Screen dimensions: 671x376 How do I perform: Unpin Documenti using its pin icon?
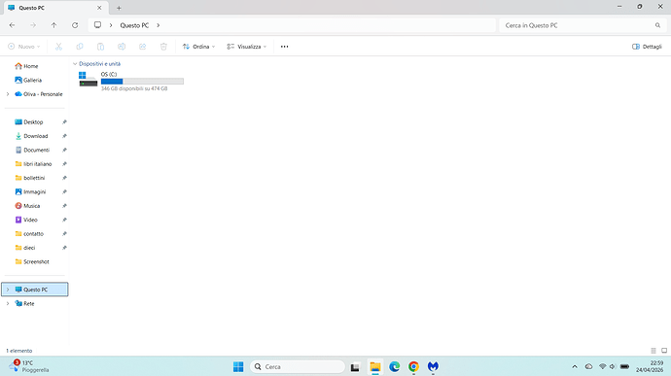pos(64,150)
